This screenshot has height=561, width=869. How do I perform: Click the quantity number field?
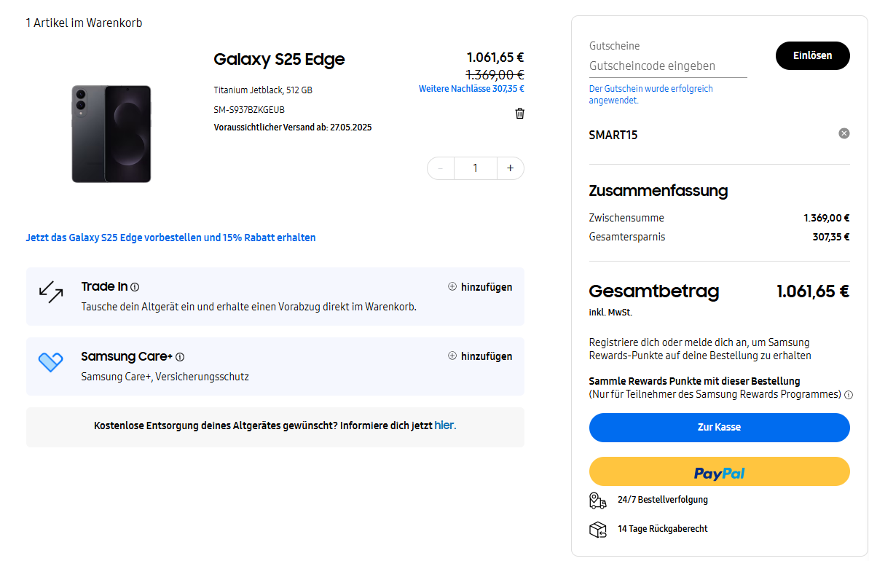(x=475, y=168)
